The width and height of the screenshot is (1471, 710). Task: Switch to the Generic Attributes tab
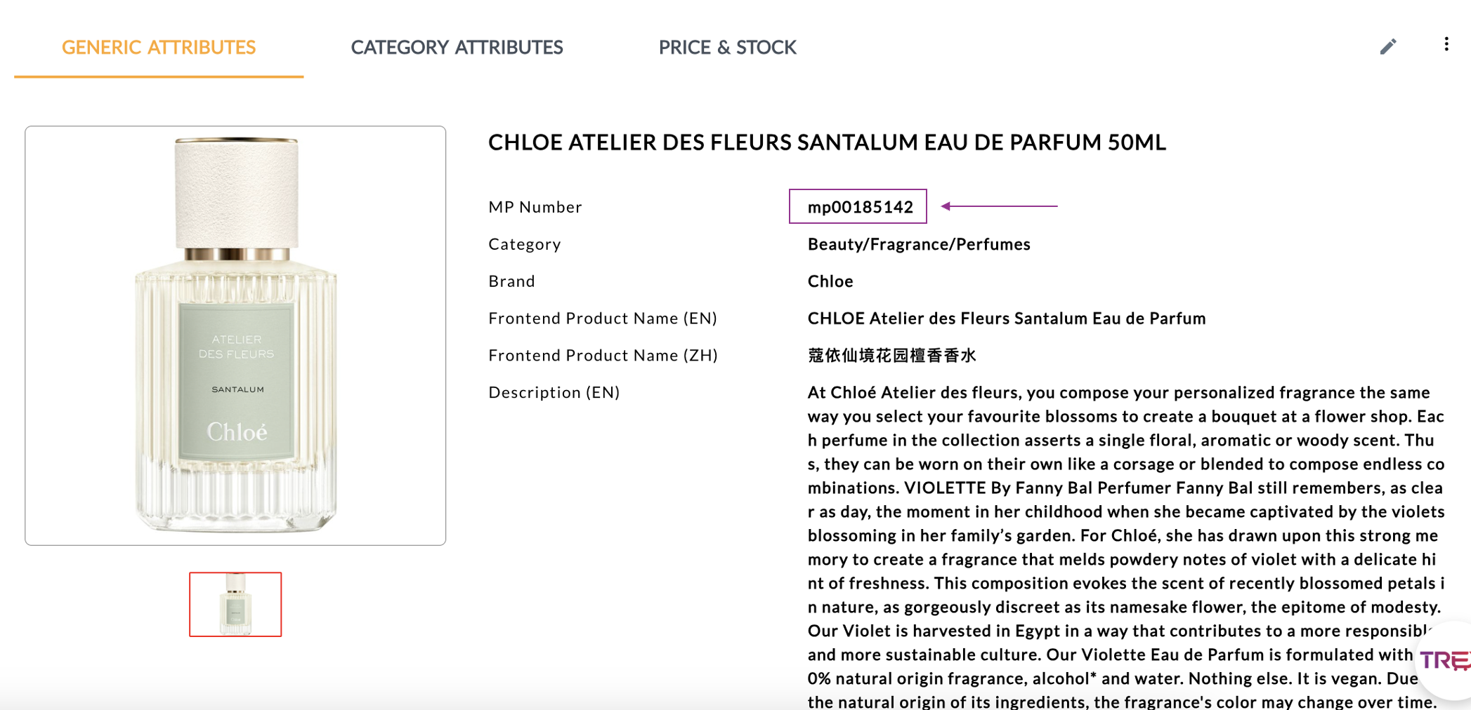coord(159,47)
